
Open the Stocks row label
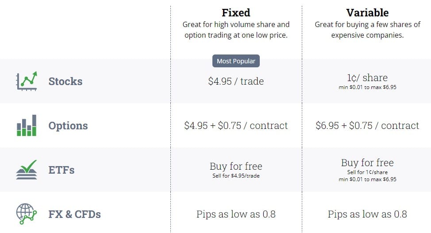pyautogui.click(x=65, y=82)
